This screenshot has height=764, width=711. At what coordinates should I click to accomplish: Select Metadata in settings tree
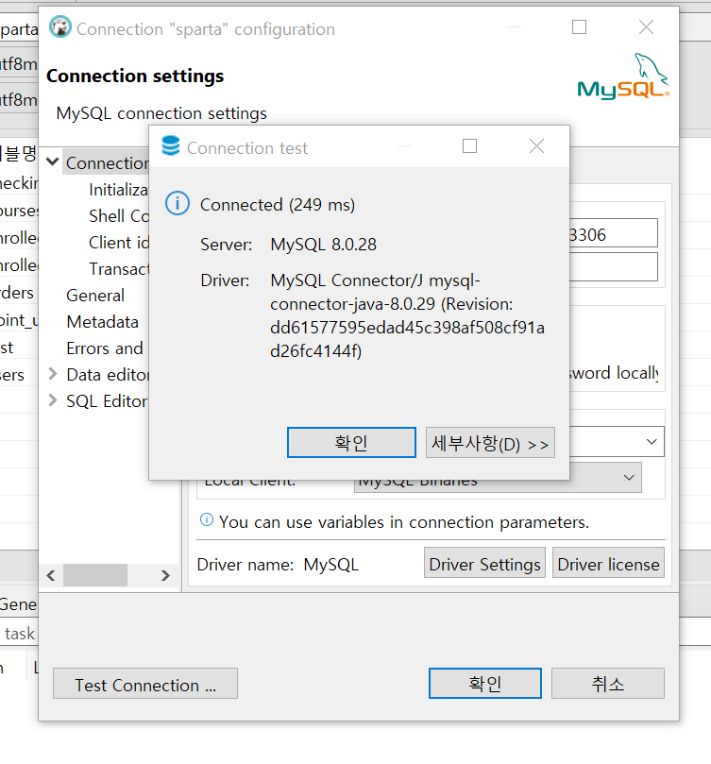click(102, 322)
